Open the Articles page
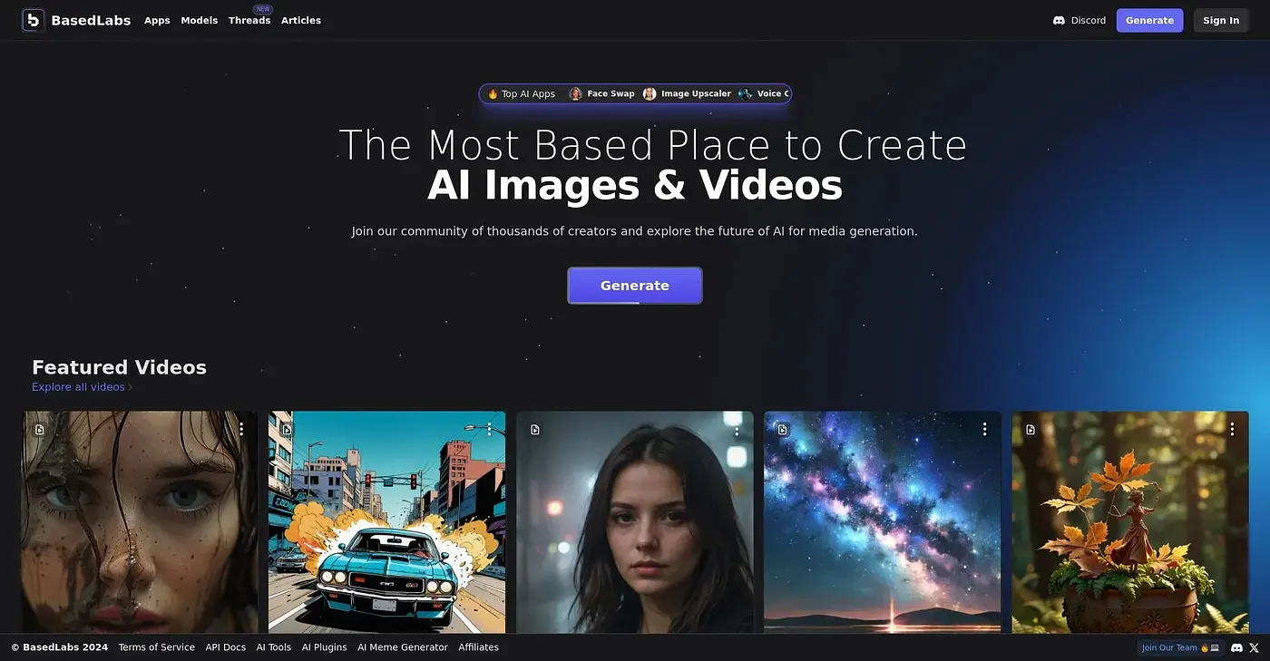Viewport: 1270px width, 661px height. (301, 20)
